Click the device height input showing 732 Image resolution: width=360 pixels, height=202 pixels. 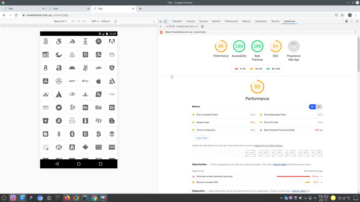pyautogui.click(x=84, y=21)
